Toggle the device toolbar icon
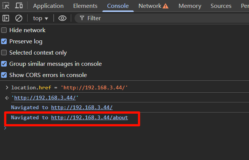 [19, 6]
